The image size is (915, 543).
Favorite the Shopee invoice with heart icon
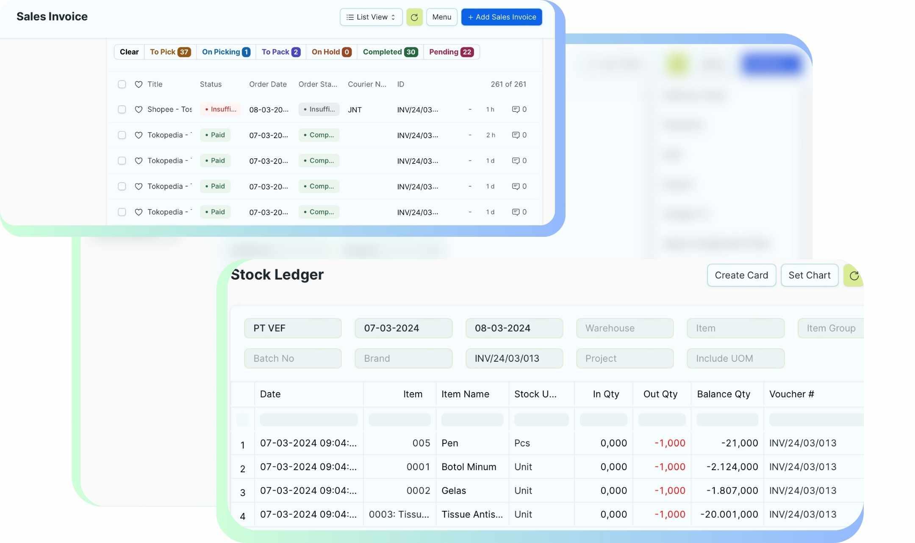tap(139, 110)
